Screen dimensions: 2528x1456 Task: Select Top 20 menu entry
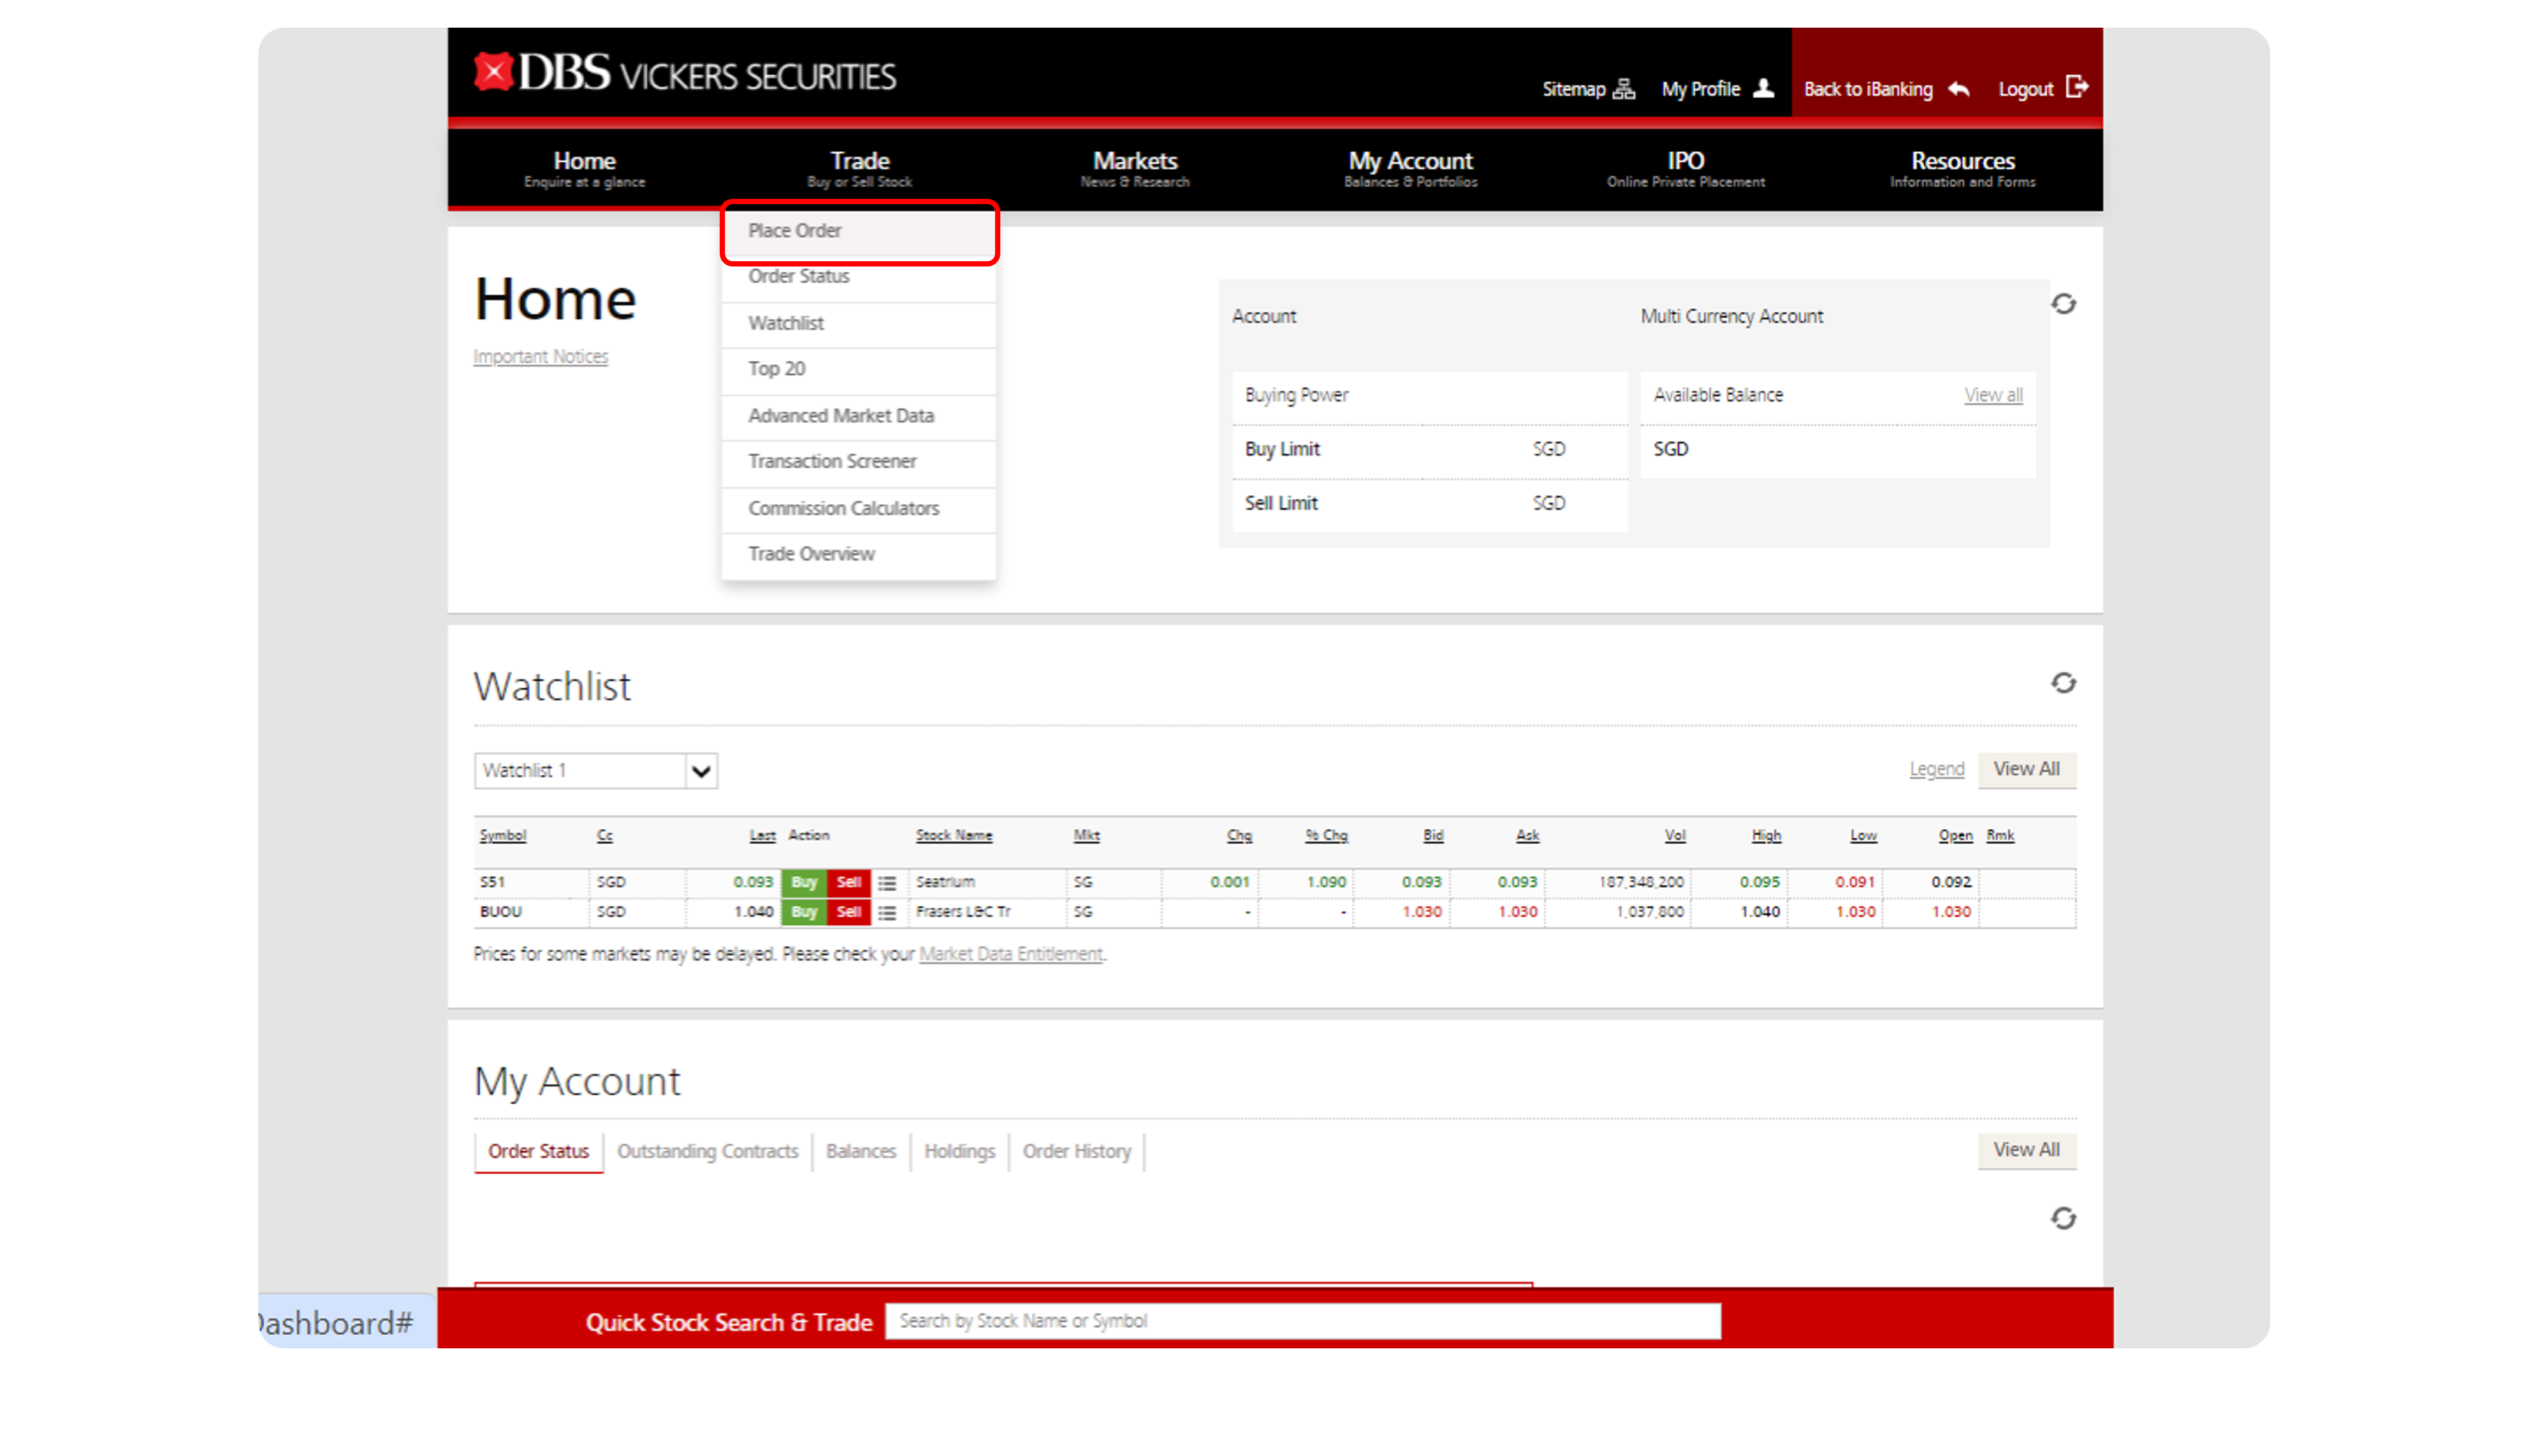click(859, 370)
